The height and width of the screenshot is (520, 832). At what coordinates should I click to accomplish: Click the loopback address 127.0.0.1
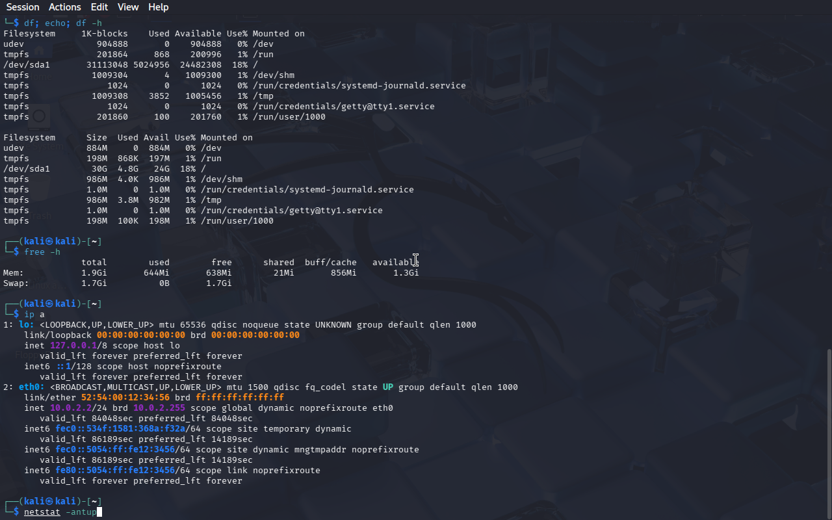73,346
